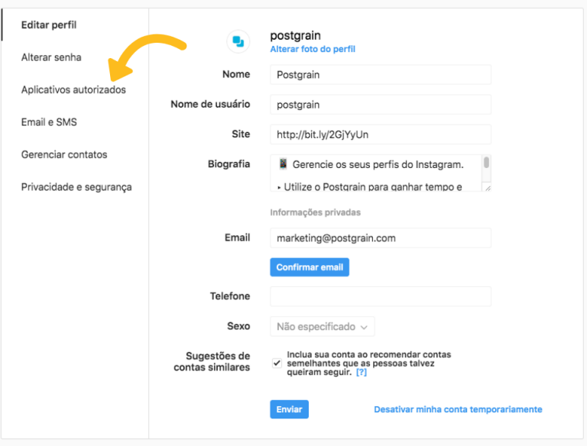587x446 pixels.
Task: Click the Site URL field
Action: point(380,134)
